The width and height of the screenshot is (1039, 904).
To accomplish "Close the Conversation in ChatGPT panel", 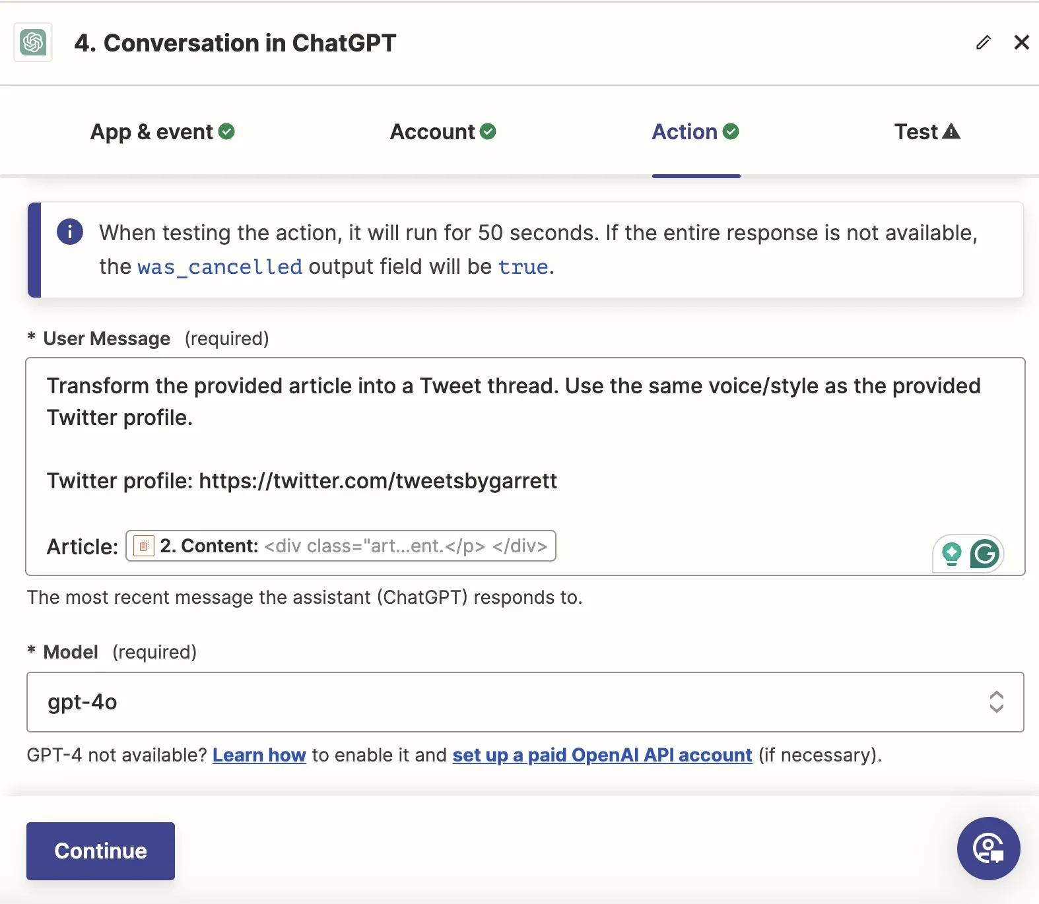I will point(1021,43).
